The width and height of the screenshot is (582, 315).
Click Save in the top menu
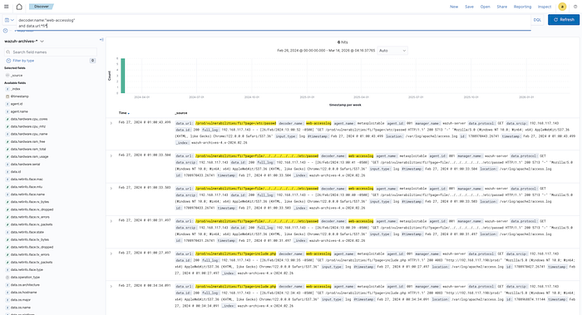click(x=469, y=7)
